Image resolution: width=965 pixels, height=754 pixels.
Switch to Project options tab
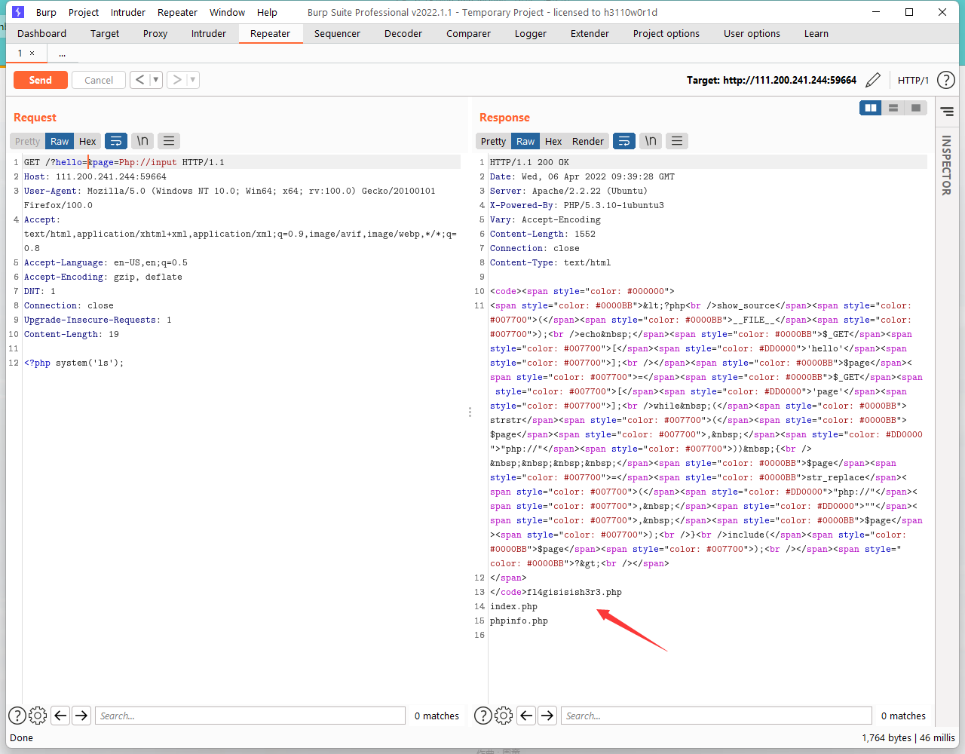pyautogui.click(x=666, y=33)
